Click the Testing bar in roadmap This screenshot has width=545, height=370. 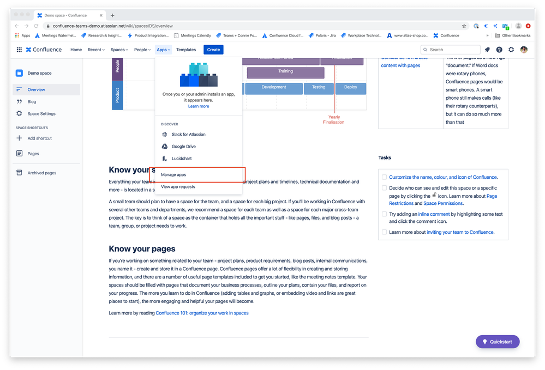(x=319, y=88)
